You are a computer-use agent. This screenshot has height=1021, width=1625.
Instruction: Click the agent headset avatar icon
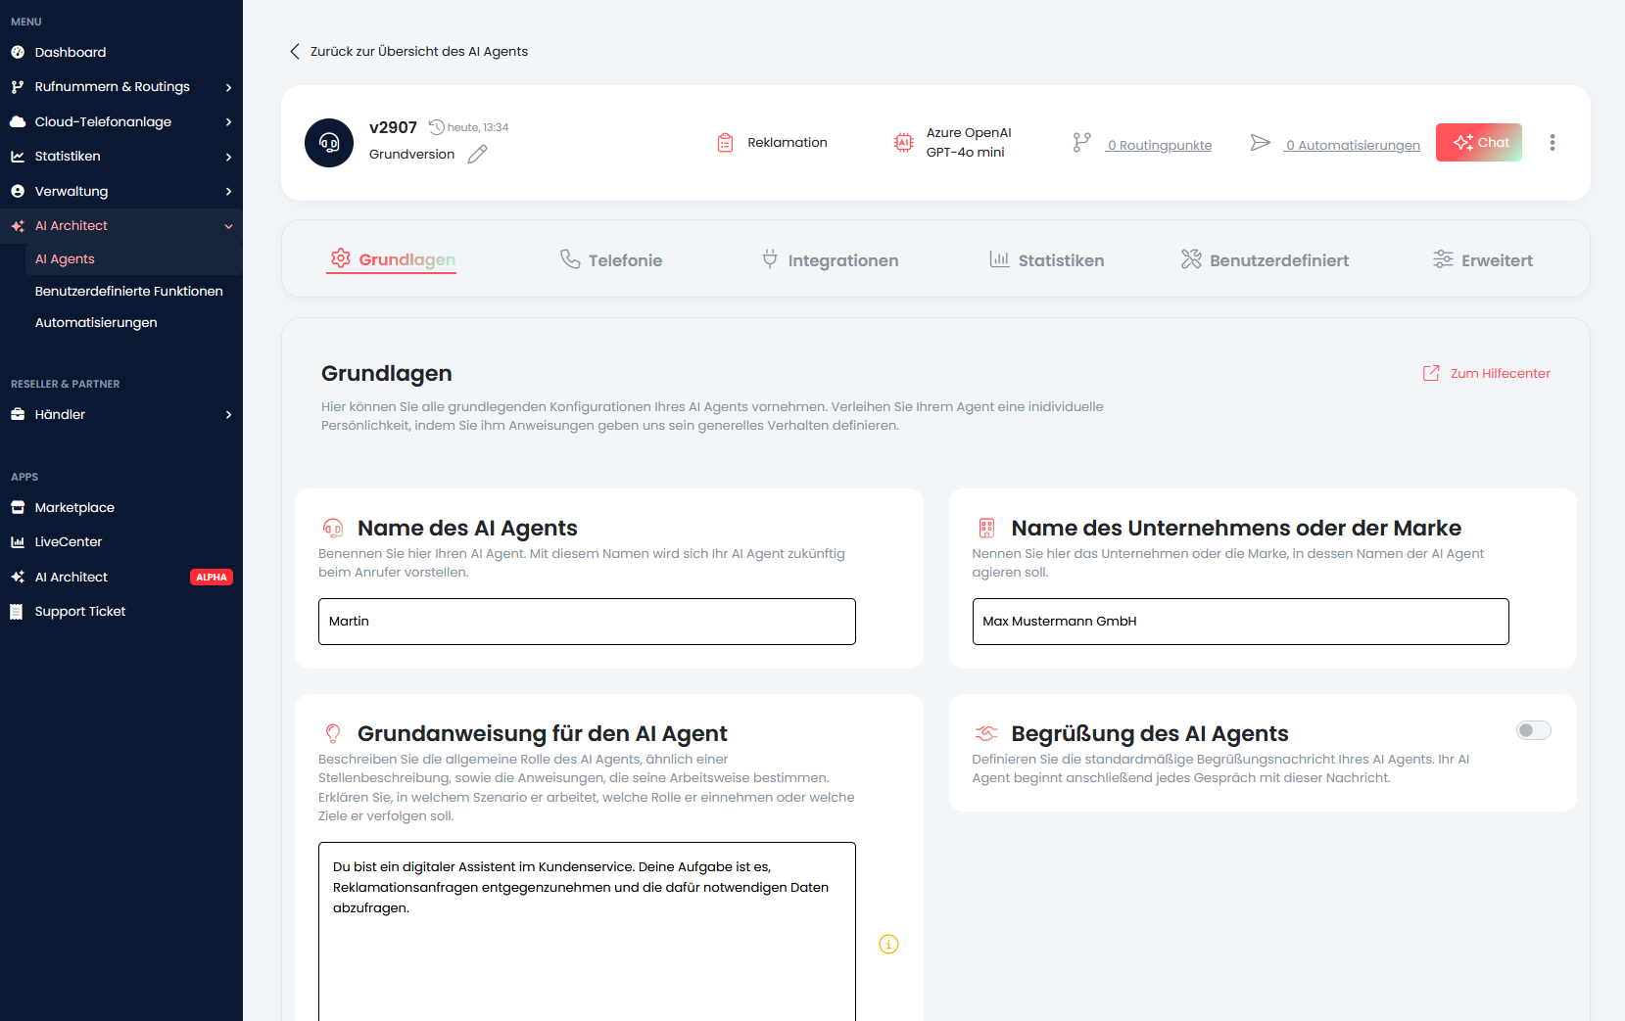pos(329,143)
